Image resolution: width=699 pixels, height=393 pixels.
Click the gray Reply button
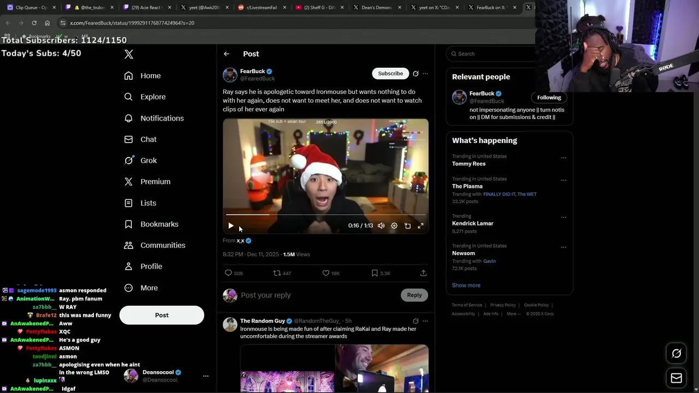tap(414, 295)
